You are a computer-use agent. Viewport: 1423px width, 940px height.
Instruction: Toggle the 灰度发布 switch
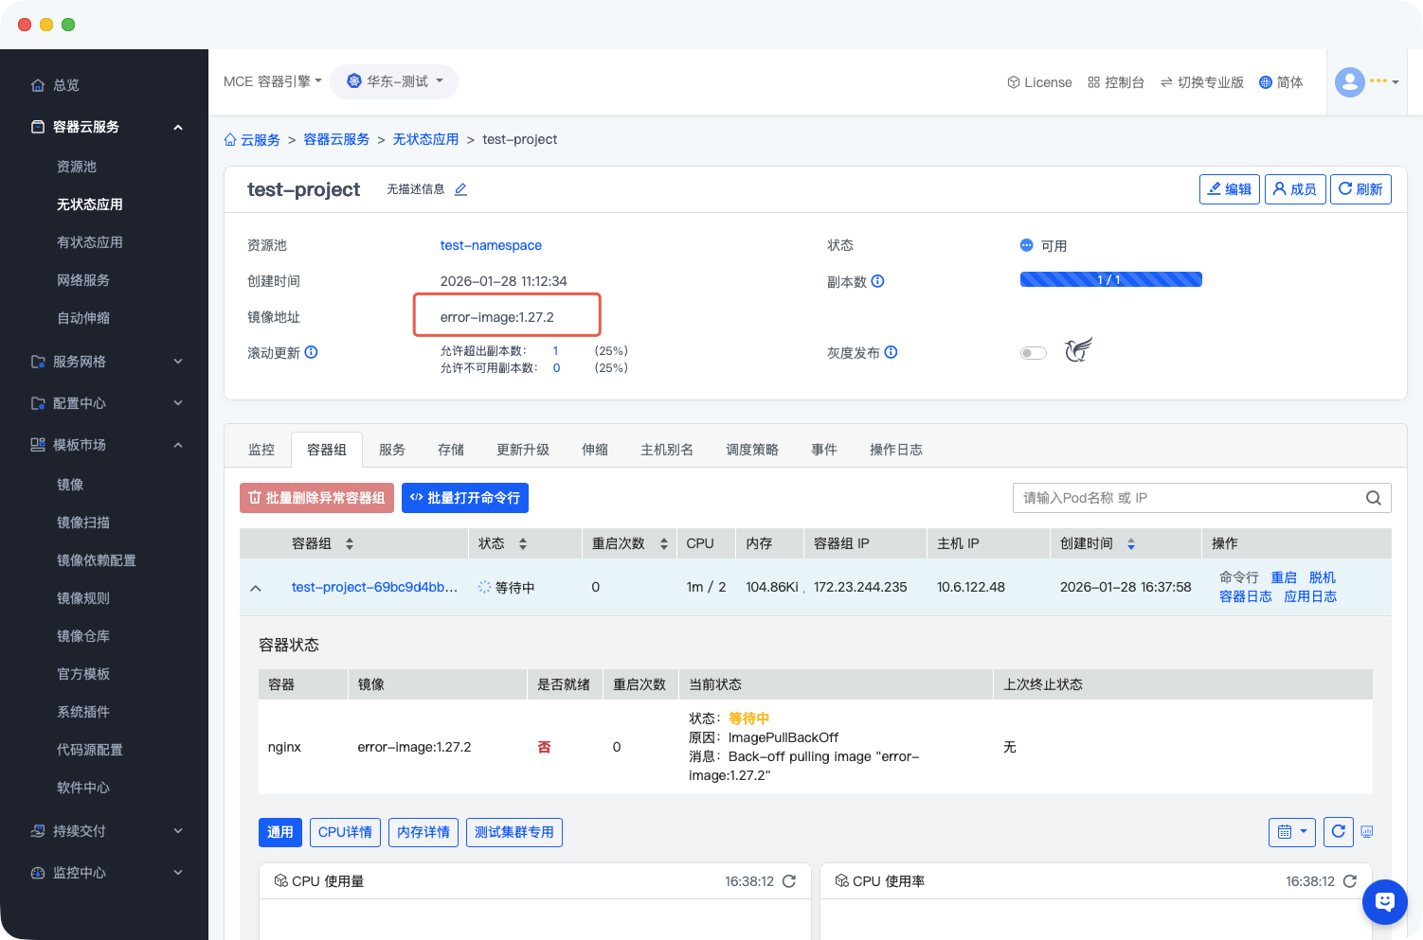tap(1033, 353)
